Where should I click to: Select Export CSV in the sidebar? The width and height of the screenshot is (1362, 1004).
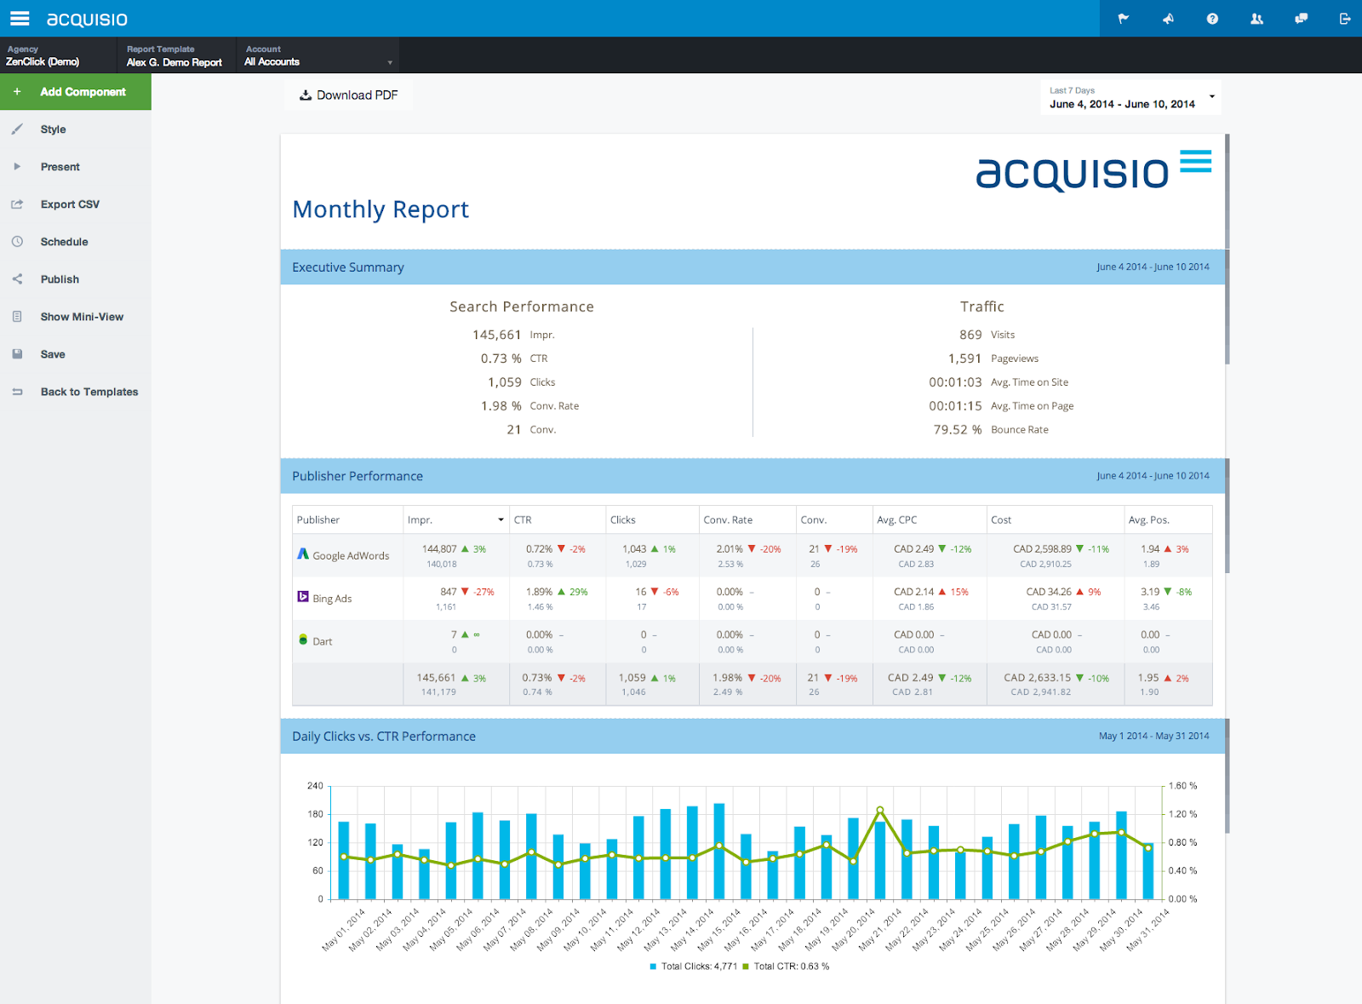70,204
